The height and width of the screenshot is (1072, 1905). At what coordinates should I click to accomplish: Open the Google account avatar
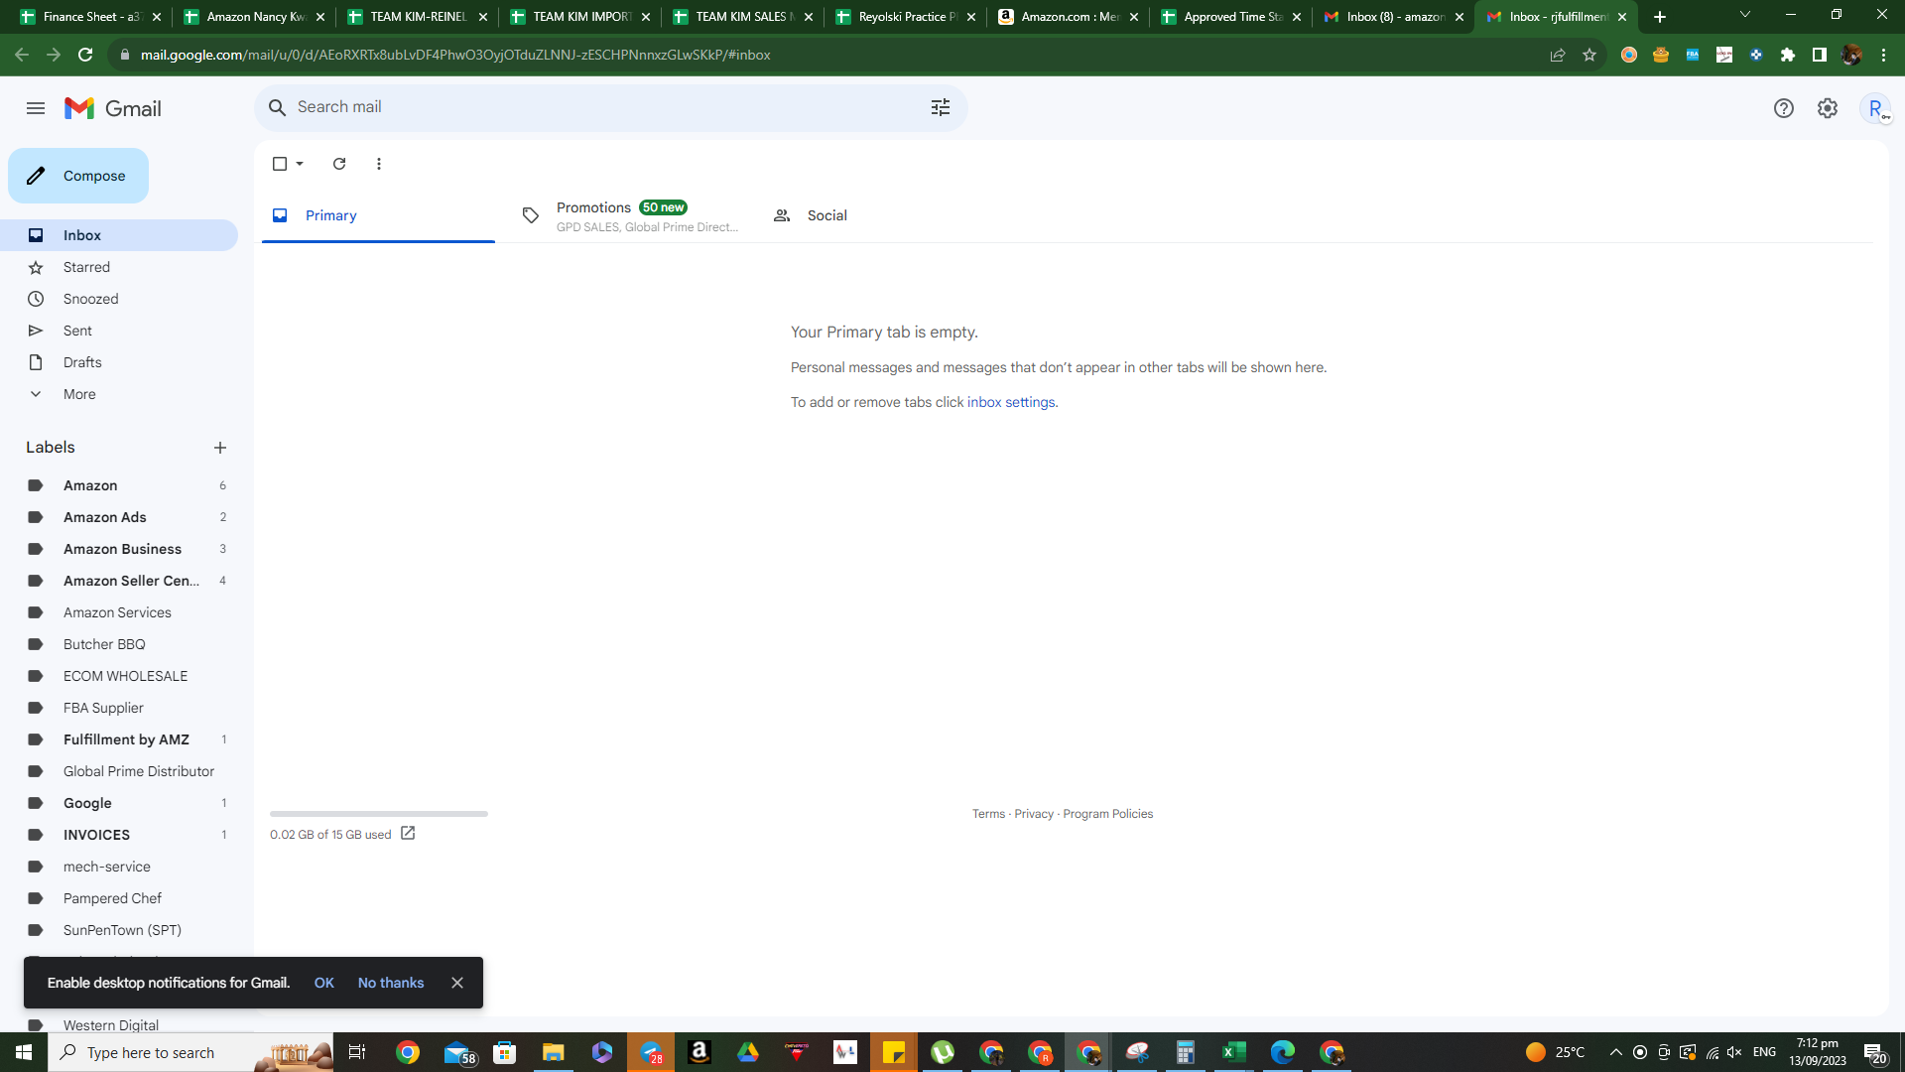(x=1875, y=108)
